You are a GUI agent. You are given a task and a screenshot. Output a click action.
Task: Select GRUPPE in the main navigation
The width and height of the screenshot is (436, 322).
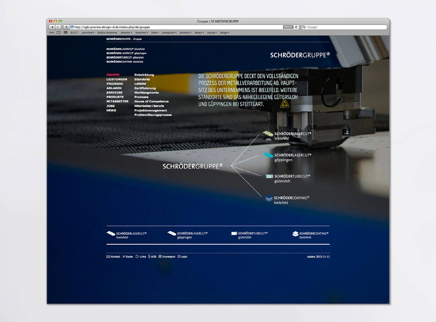(113, 75)
